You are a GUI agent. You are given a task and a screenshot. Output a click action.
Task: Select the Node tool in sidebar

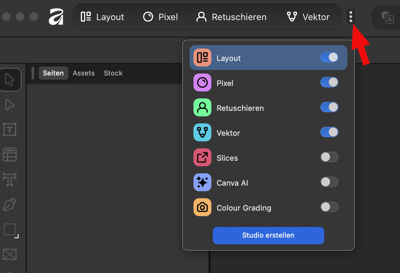point(10,105)
